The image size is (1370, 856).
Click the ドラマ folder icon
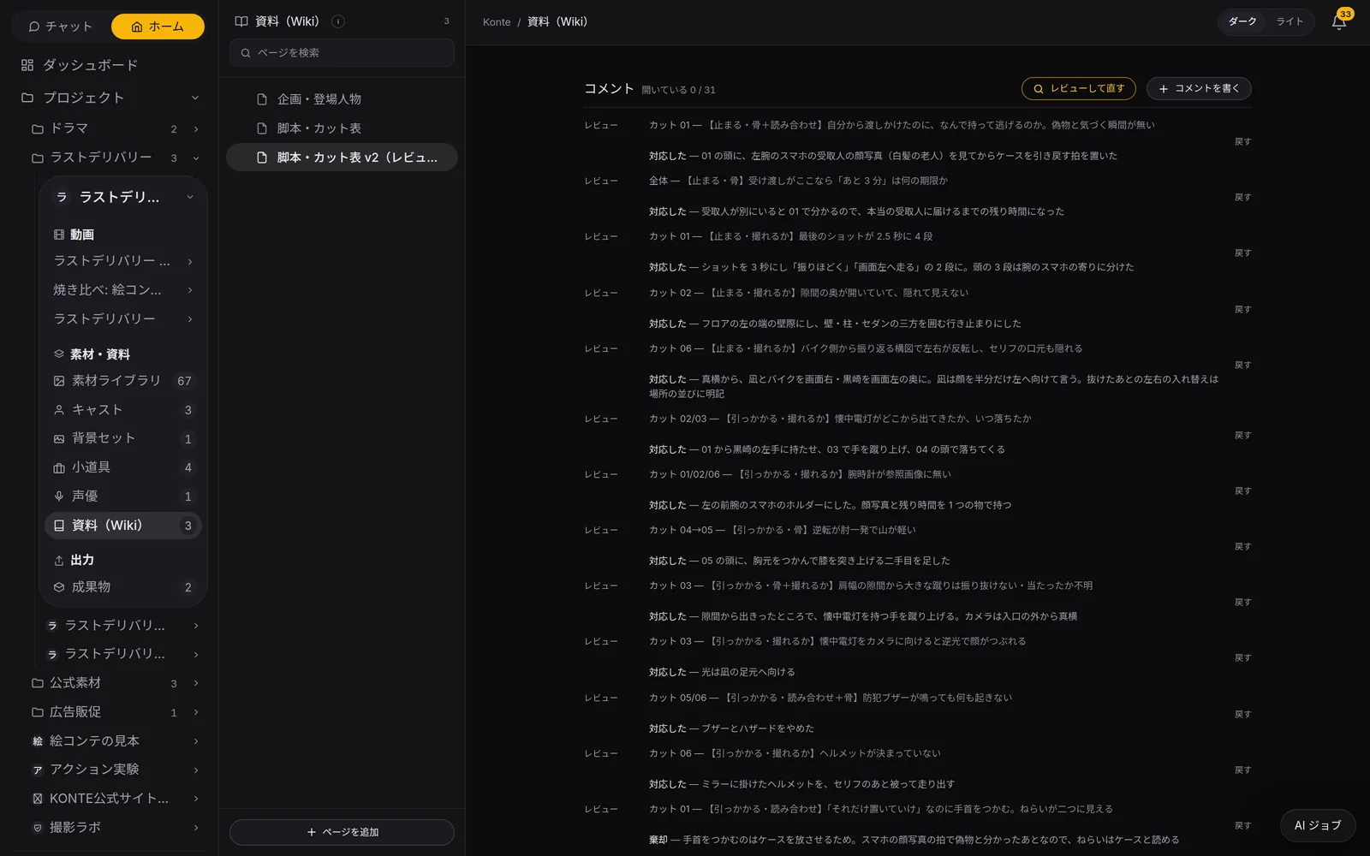click(38, 129)
